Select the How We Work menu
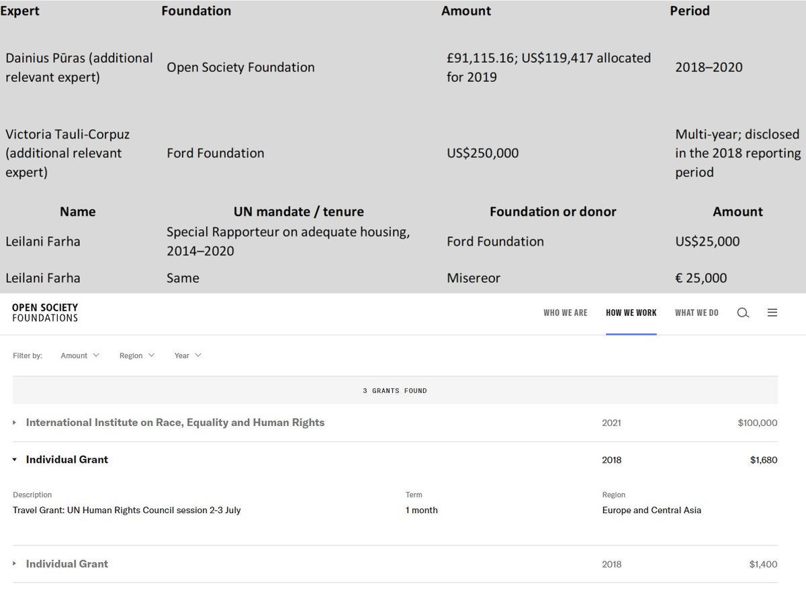806x593 pixels. [x=631, y=313]
